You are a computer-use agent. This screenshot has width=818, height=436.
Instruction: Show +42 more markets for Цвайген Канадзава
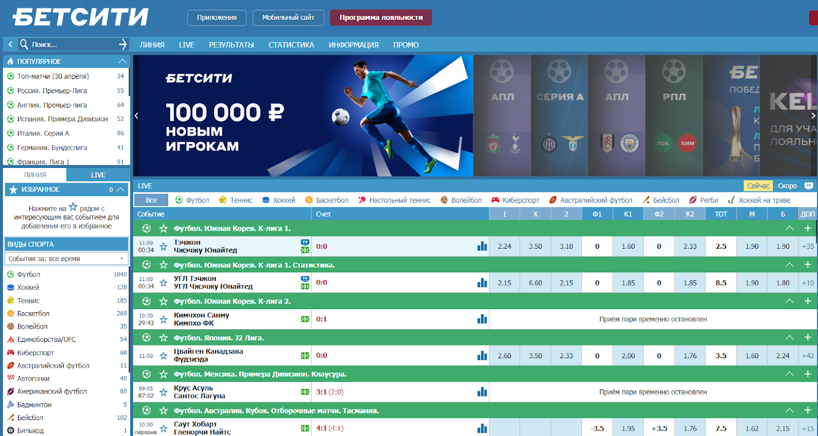tap(808, 356)
